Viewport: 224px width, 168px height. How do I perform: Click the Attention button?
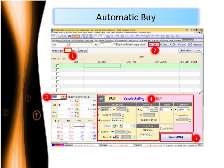tap(198, 44)
